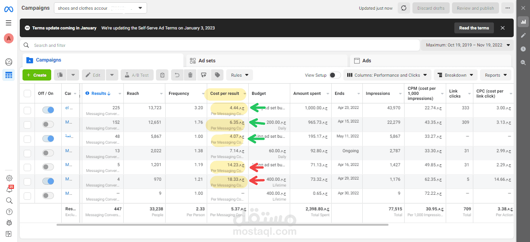Screen dimensions: 530x242
Task: Open Notifications bell with 25 badge
Action: 9,189
